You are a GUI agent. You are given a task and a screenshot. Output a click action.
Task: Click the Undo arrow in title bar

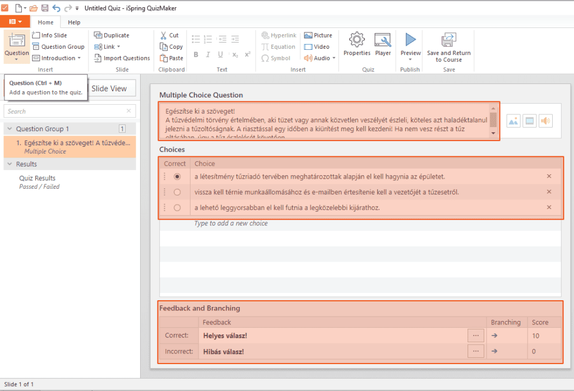(x=57, y=8)
